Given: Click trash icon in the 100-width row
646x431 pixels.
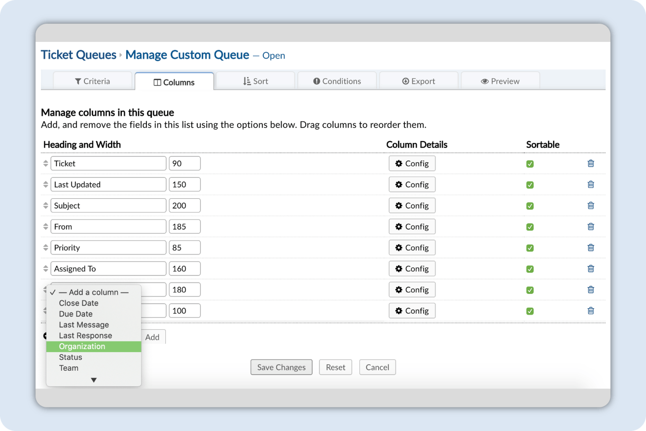Looking at the screenshot, I should tap(591, 311).
